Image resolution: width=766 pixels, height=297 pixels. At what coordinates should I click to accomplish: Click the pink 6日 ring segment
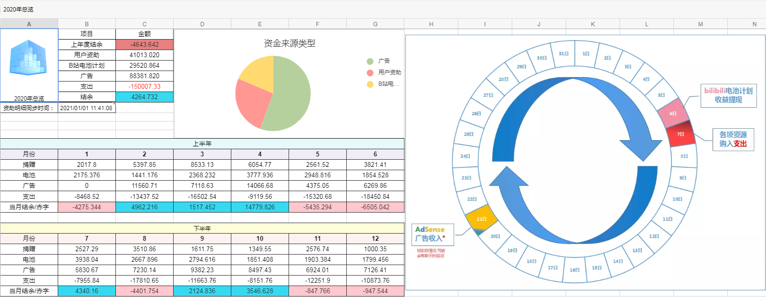673,113
